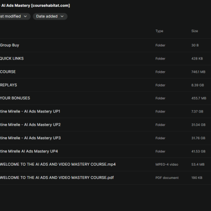Click the 7.37 GB size value
211x211 pixels.
(x=197, y=112)
